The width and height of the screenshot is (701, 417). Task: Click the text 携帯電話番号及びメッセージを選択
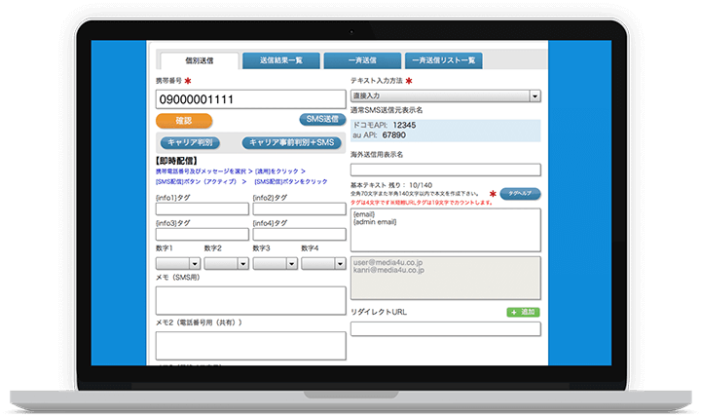point(201,171)
